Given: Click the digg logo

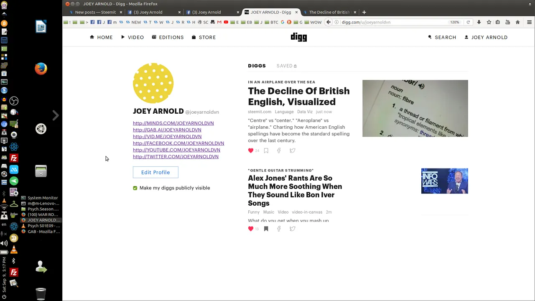Looking at the screenshot, I should (x=299, y=37).
